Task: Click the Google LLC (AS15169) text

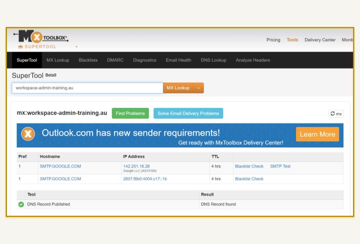Action: click(x=140, y=171)
